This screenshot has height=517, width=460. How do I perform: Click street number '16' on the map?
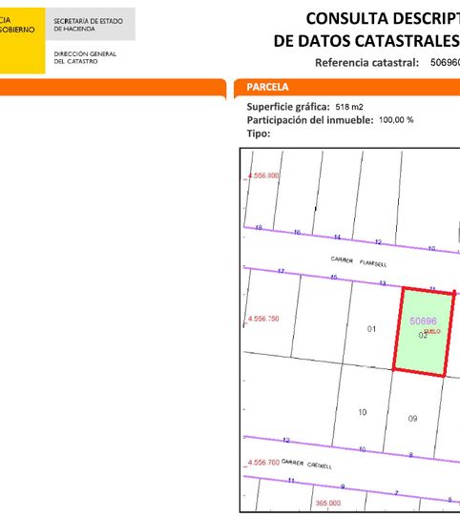(x=297, y=233)
